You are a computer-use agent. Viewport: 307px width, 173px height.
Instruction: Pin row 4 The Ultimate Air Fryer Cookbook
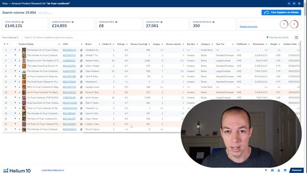coord(15,55)
